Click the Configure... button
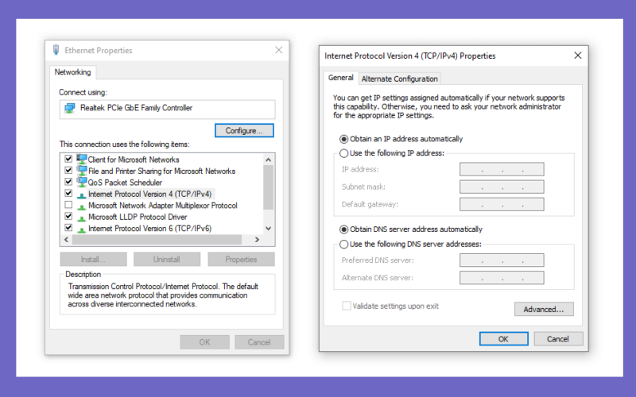Screen dimensions: 636x397 click(x=244, y=130)
